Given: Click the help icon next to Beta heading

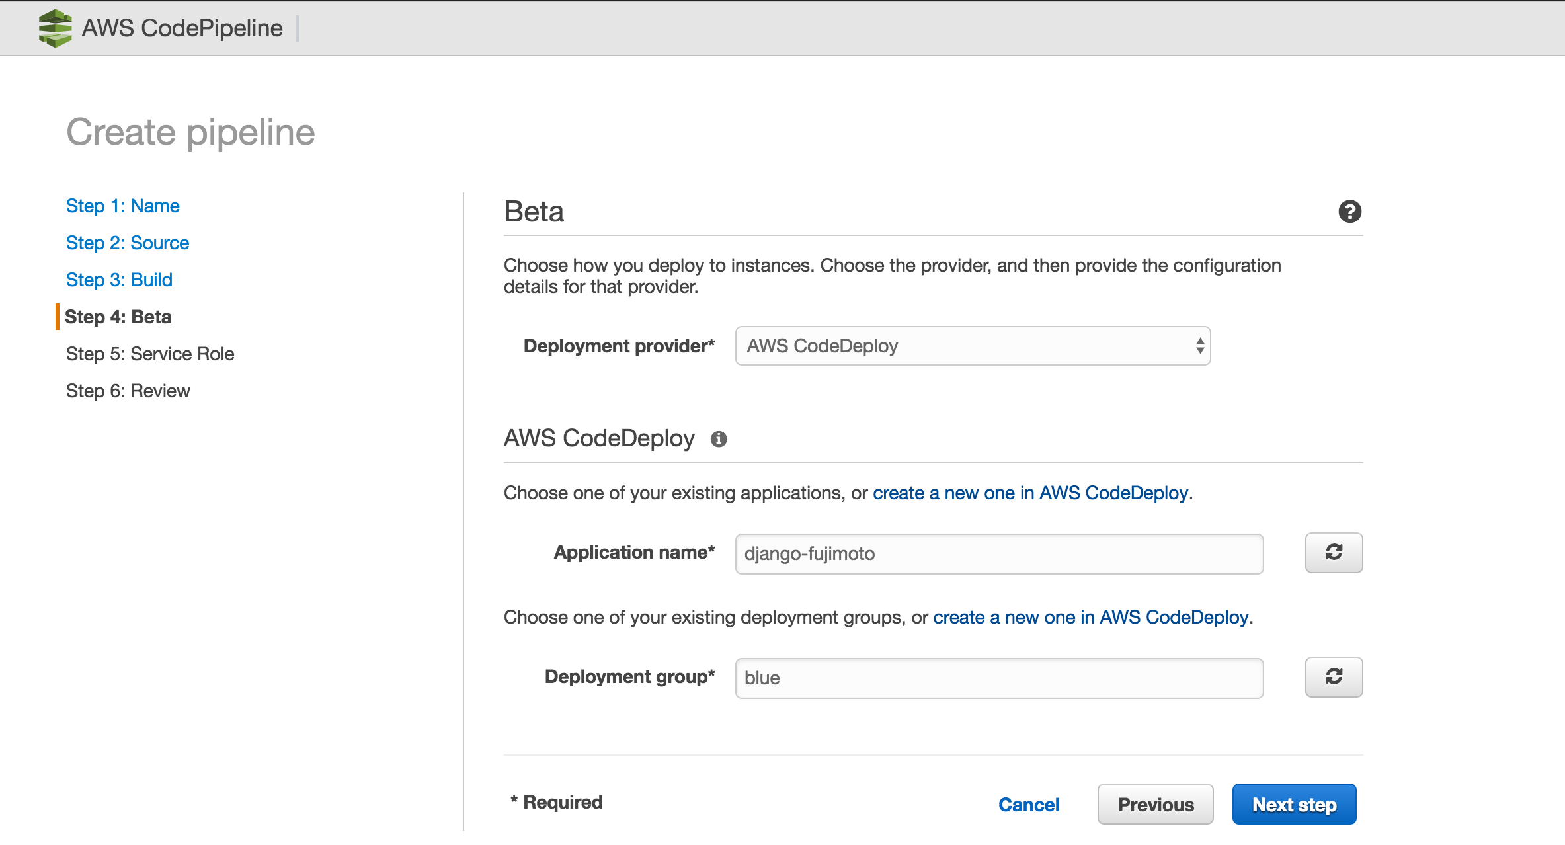Looking at the screenshot, I should pyautogui.click(x=1350, y=211).
